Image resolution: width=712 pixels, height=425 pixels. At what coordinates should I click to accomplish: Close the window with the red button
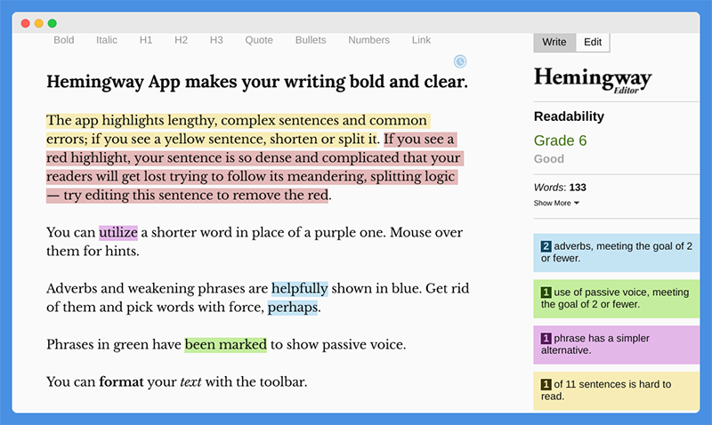click(x=26, y=23)
